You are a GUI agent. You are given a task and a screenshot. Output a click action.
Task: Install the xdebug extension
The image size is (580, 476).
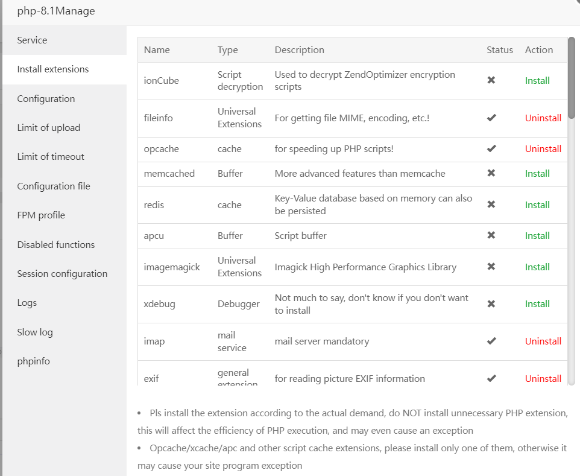coord(537,303)
